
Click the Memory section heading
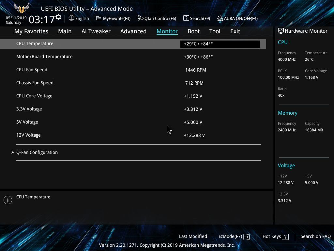(288, 113)
